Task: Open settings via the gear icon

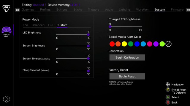Action: [7, 99]
